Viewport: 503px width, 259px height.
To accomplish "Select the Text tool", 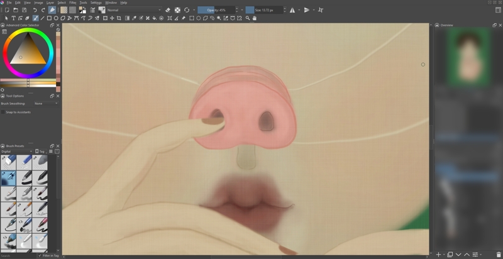I will [x=13, y=18].
